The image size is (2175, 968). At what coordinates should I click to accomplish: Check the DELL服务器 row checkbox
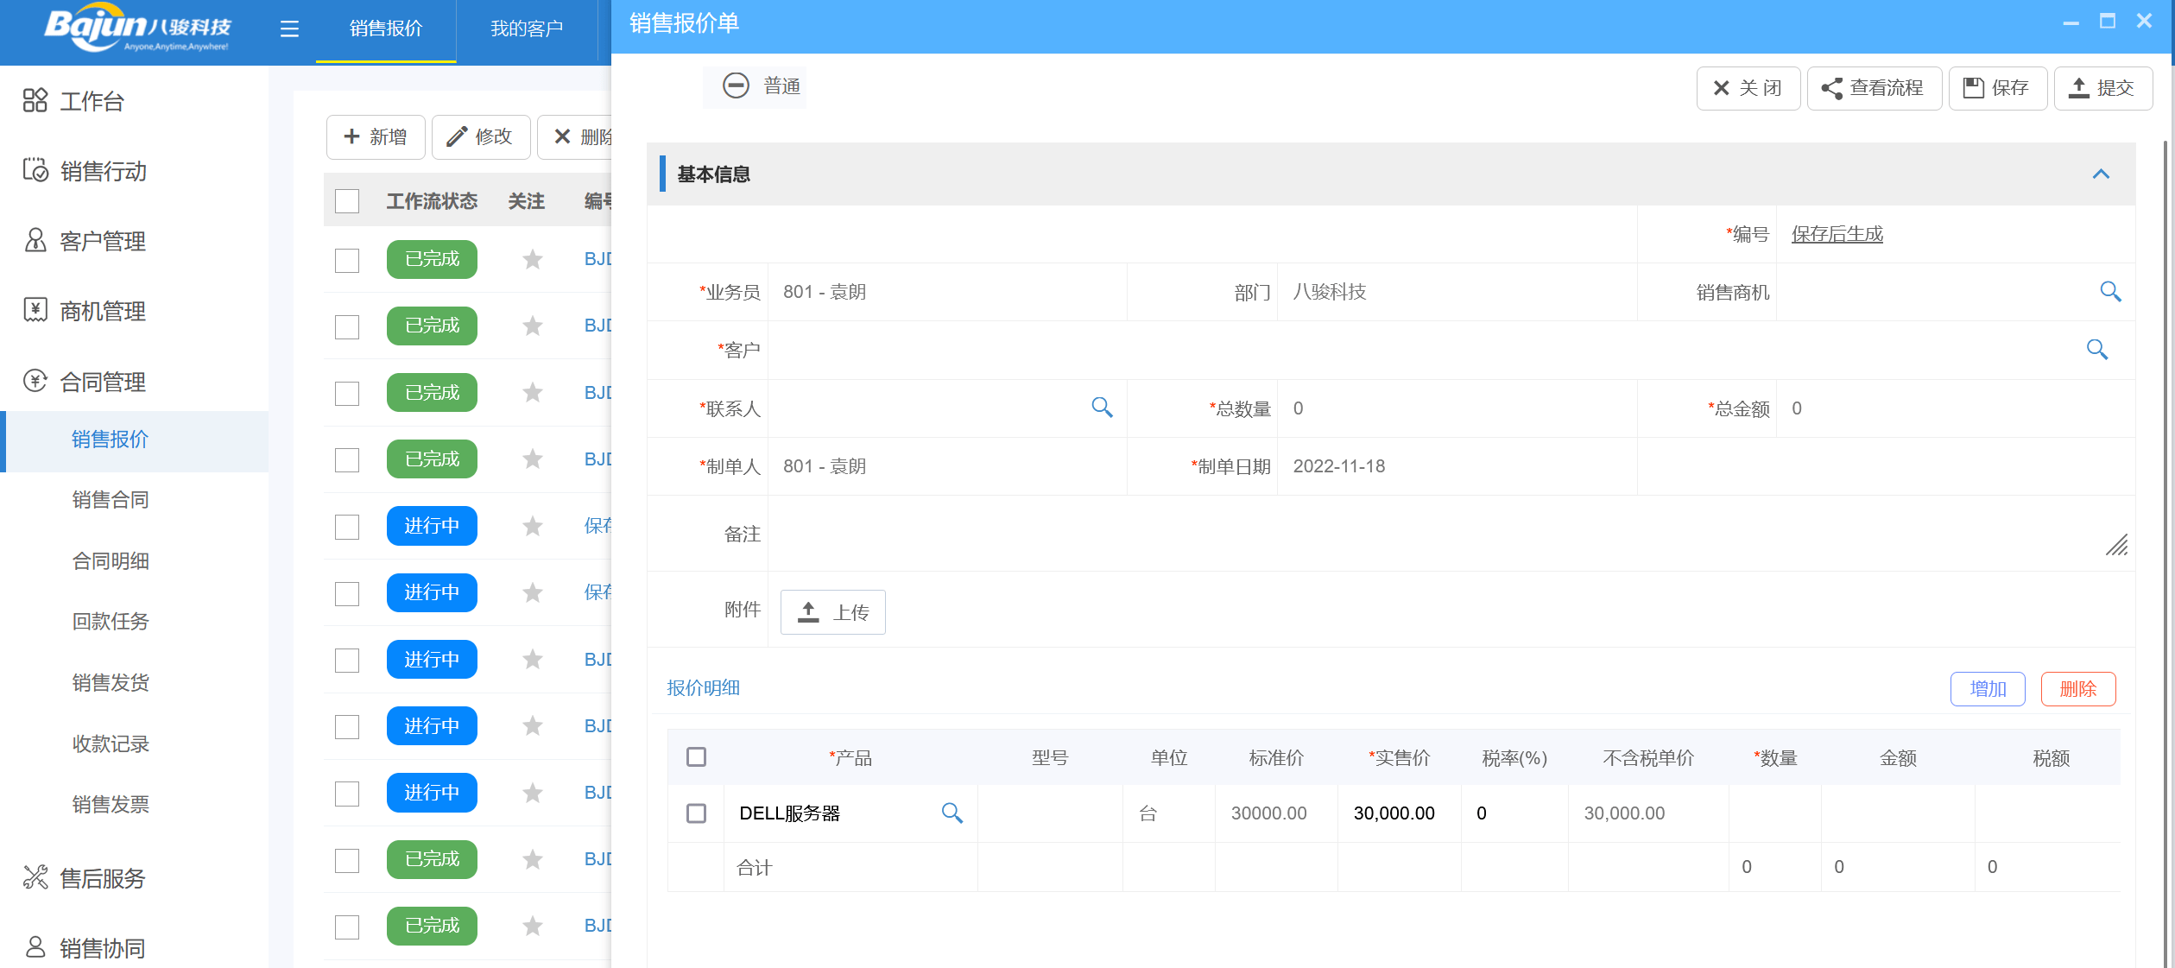point(697,813)
